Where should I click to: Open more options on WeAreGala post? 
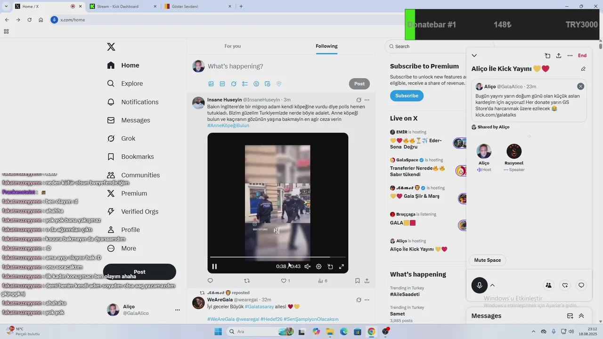click(x=367, y=300)
